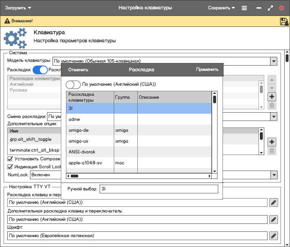Uncheck the Compose key checkbox

(x=10, y=159)
